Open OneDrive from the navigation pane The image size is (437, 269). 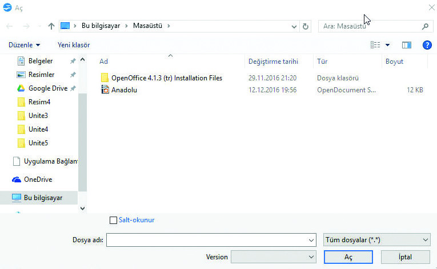(38, 180)
